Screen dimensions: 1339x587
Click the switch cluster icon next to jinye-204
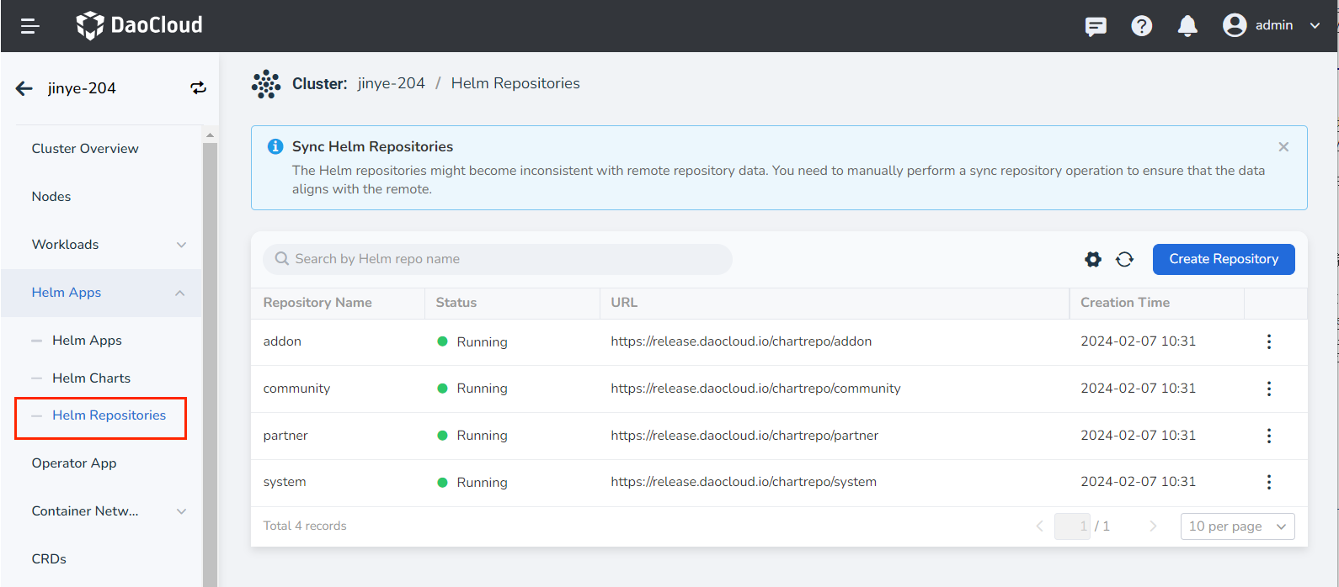point(198,88)
